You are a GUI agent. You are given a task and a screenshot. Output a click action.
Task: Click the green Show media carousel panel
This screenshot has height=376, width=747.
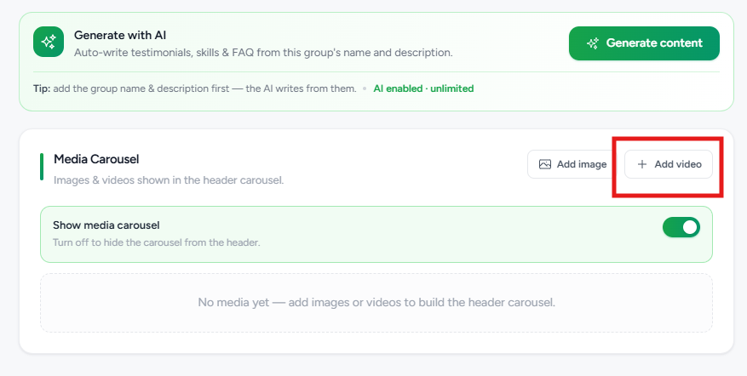point(376,234)
